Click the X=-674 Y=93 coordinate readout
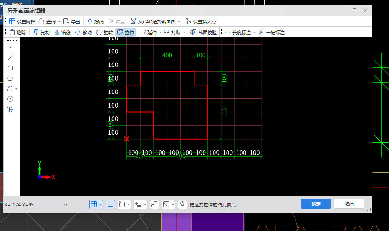389x231 pixels. pyautogui.click(x=19, y=204)
